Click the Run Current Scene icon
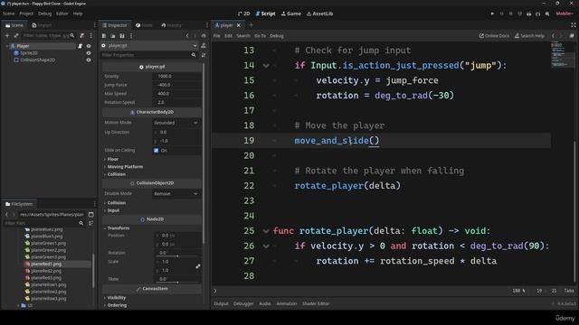 point(528,14)
